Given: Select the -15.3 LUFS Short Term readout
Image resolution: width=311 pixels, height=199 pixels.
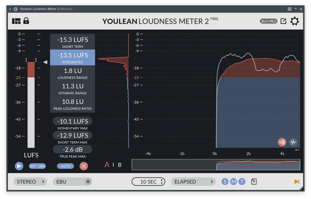Looking at the screenshot, I should (x=73, y=42).
